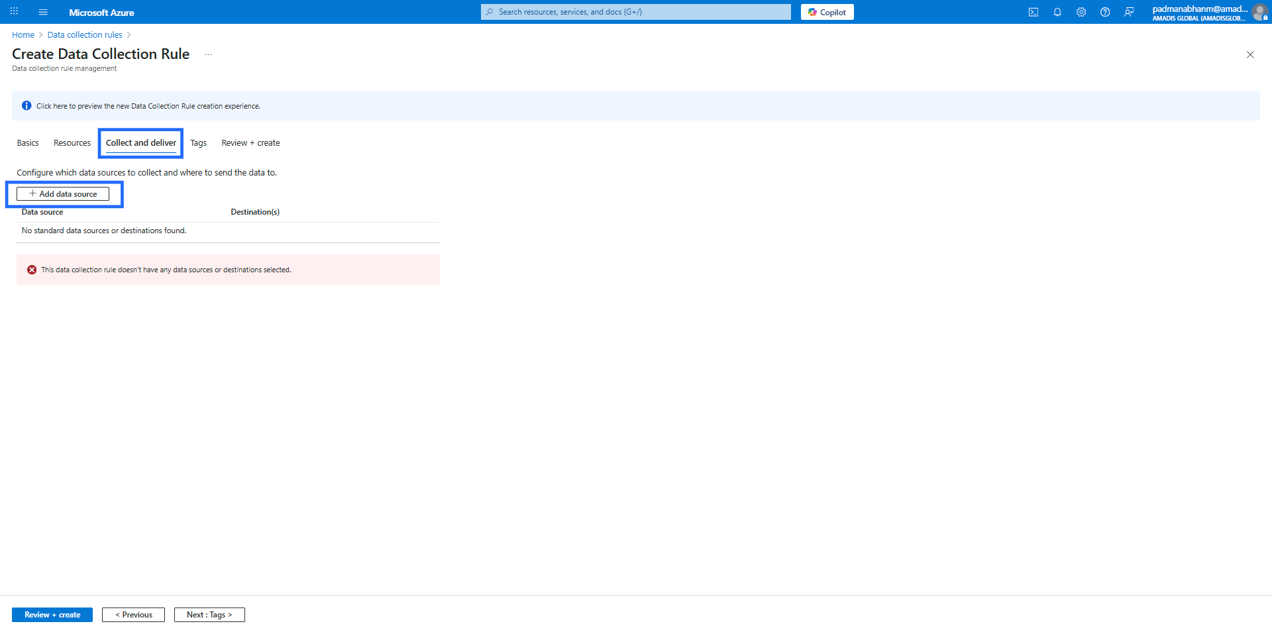Close the Create Data Collection Rule pane

1249,54
